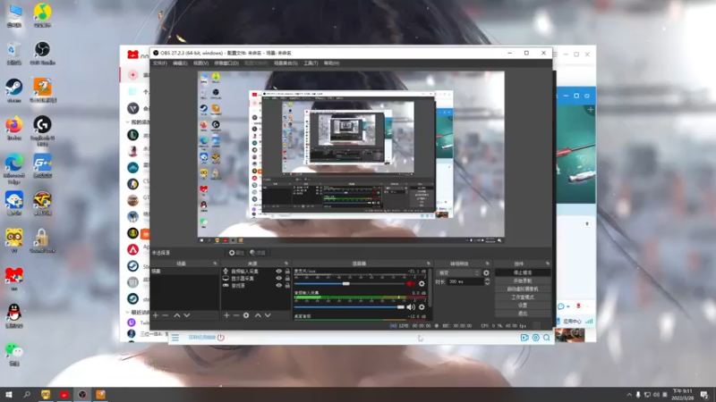Toggle lock on the third source row
This screenshot has width=716, height=402.
[x=287, y=285]
